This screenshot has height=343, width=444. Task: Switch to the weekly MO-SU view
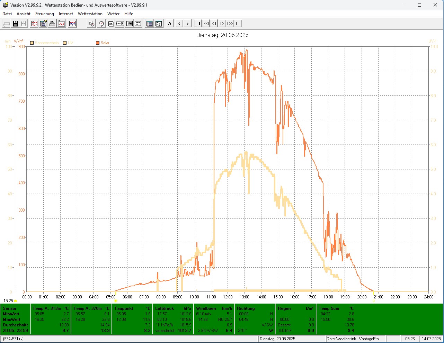coord(120,24)
